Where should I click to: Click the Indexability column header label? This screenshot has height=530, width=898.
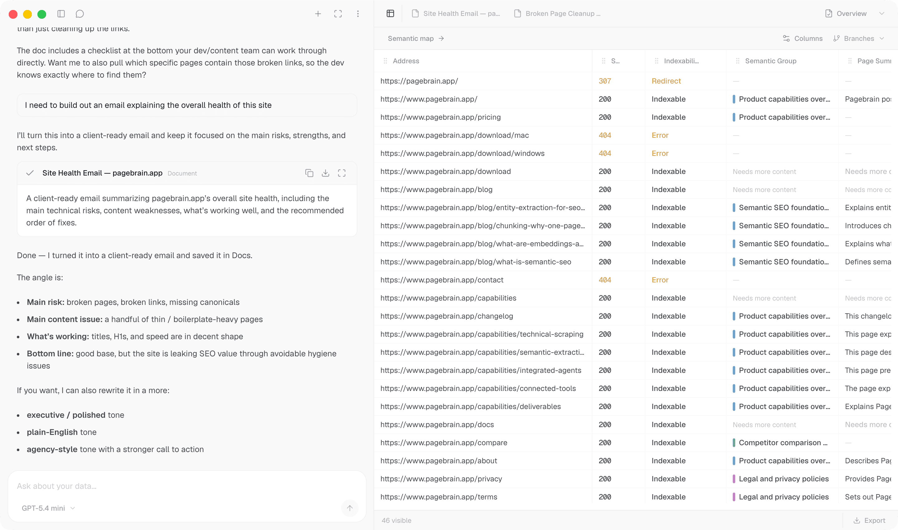pos(681,61)
